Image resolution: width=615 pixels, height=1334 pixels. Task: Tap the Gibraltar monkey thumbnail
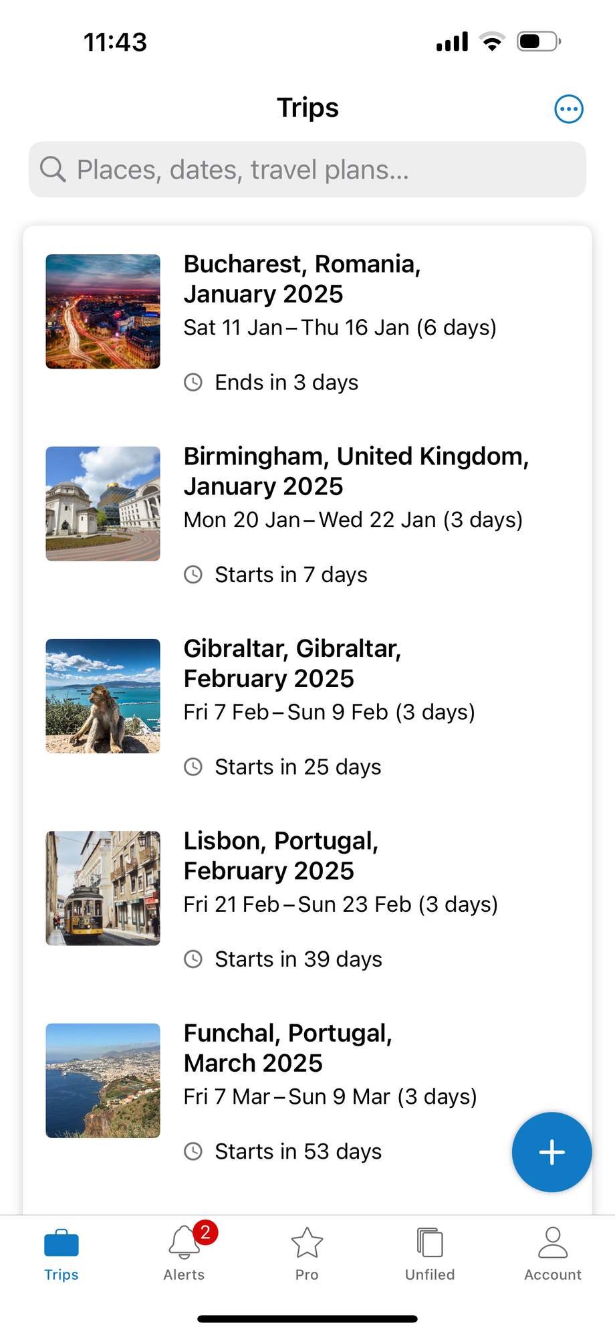(103, 696)
